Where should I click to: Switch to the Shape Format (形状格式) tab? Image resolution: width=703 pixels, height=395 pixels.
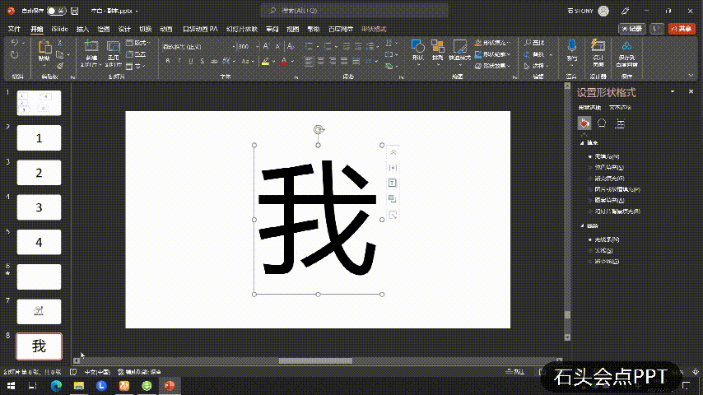[x=374, y=29]
